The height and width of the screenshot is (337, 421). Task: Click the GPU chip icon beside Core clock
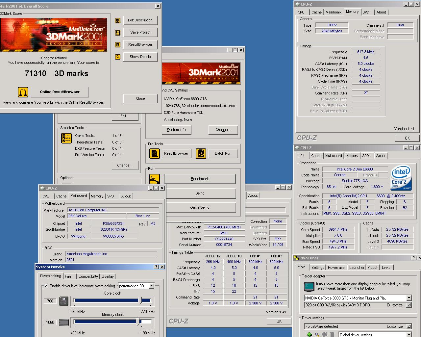64,301
